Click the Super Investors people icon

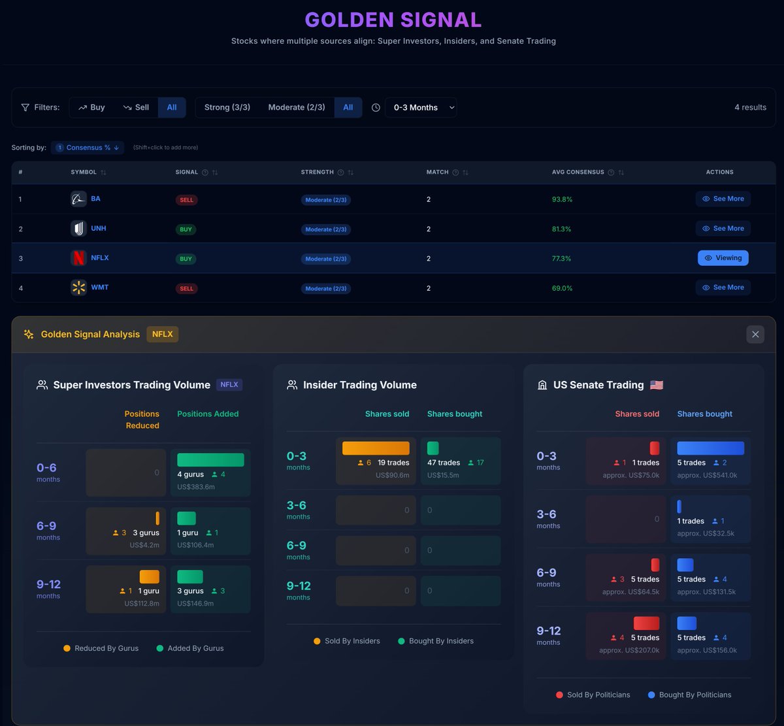(42, 385)
